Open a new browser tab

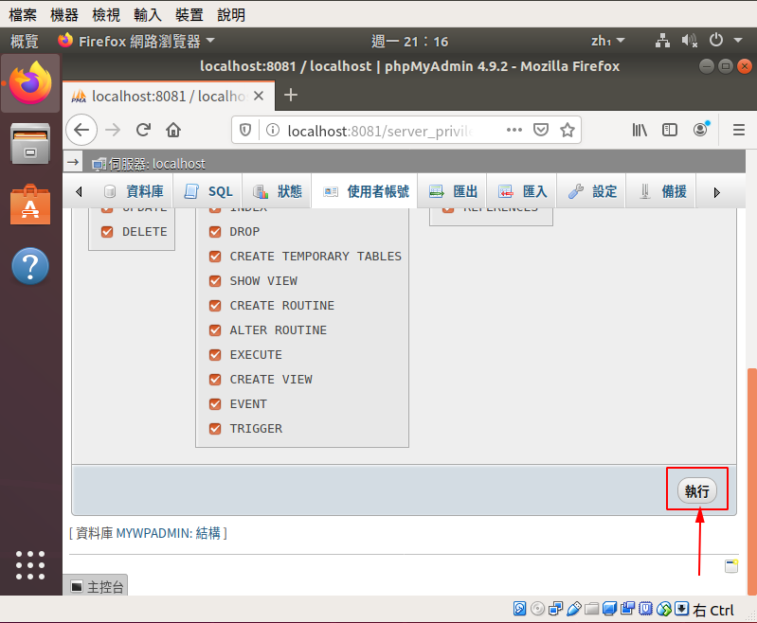click(291, 95)
